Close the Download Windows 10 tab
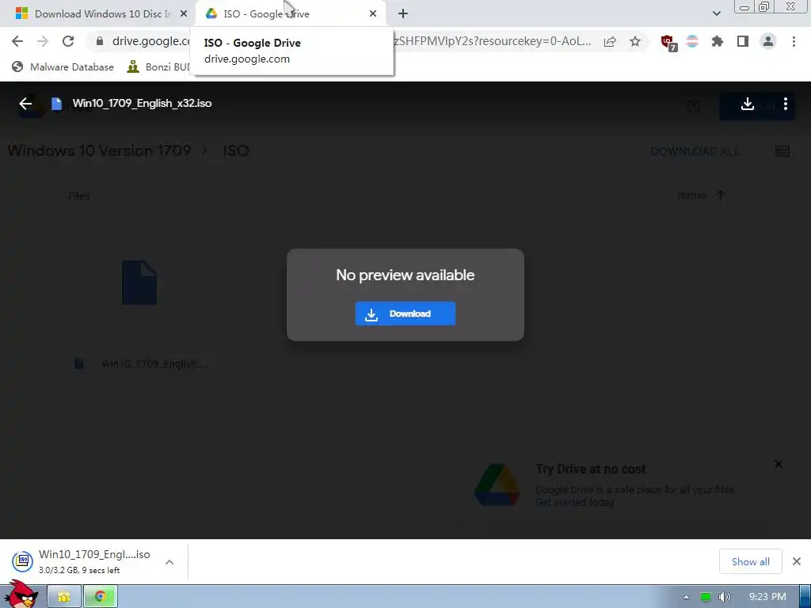 184,13
